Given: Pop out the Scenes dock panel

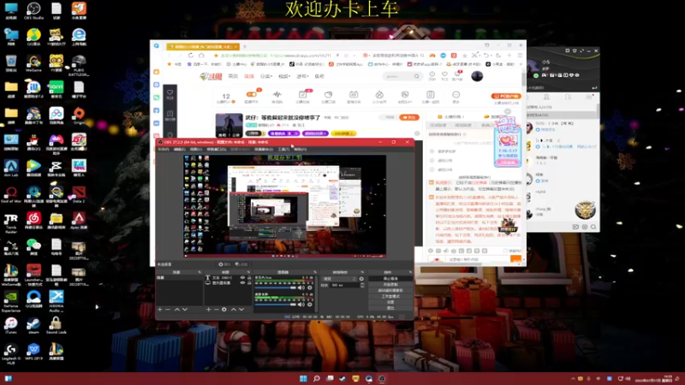Looking at the screenshot, I should 200,272.
